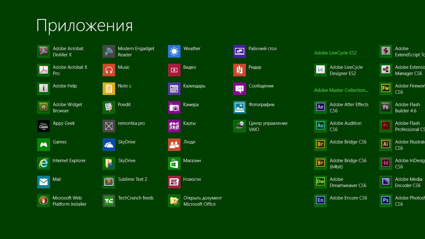Launch Adobe Acrobat X Pro icon
Screen dimensions: 425x239
pyautogui.click(x=44, y=70)
